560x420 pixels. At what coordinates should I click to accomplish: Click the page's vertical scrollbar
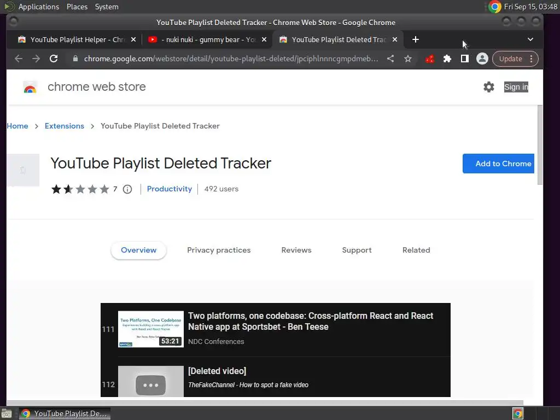[x=540, y=145]
